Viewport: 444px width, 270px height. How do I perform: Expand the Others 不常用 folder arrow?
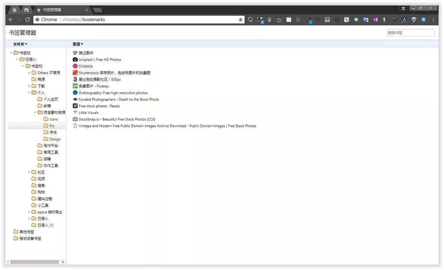[29, 73]
